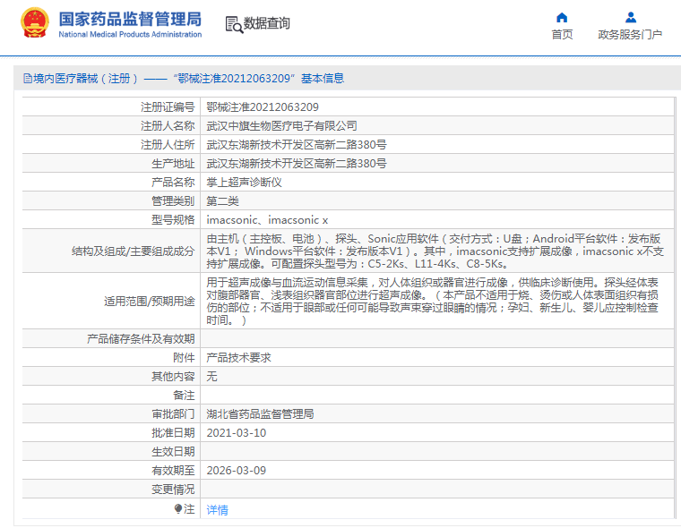Click model spec imacsonic、imacsonic x cell

(267, 219)
